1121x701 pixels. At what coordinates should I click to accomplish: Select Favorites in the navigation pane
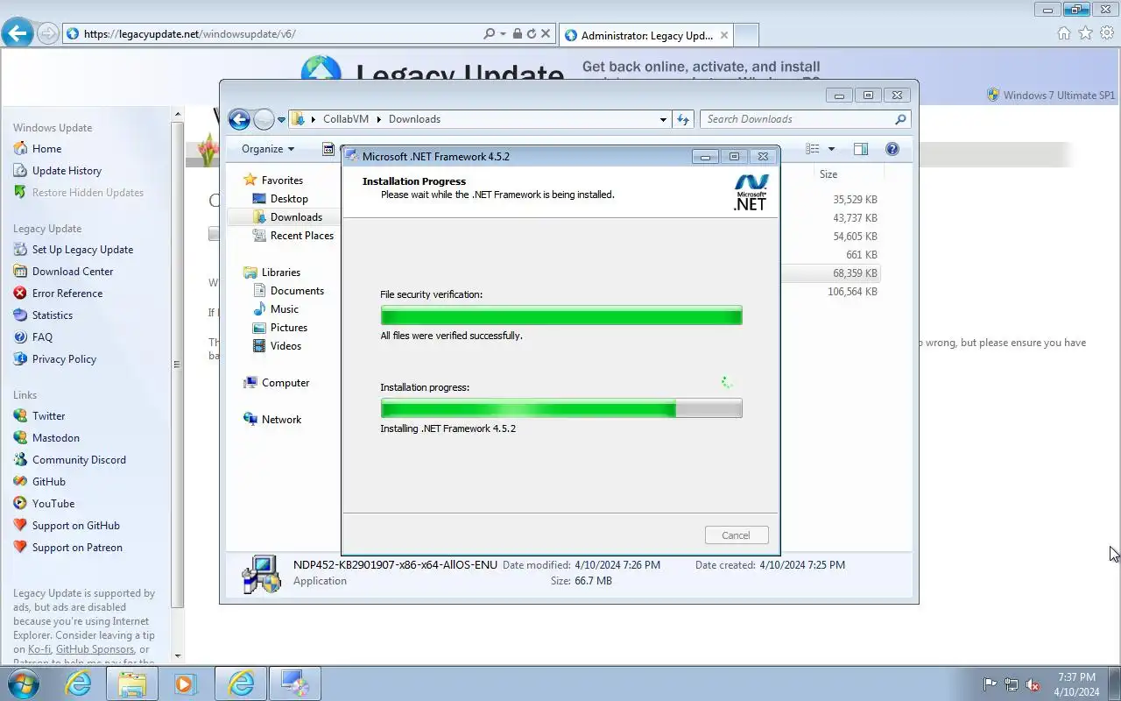pyautogui.click(x=282, y=181)
